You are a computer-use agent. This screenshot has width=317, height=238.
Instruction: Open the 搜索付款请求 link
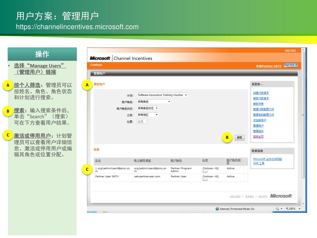point(261,98)
